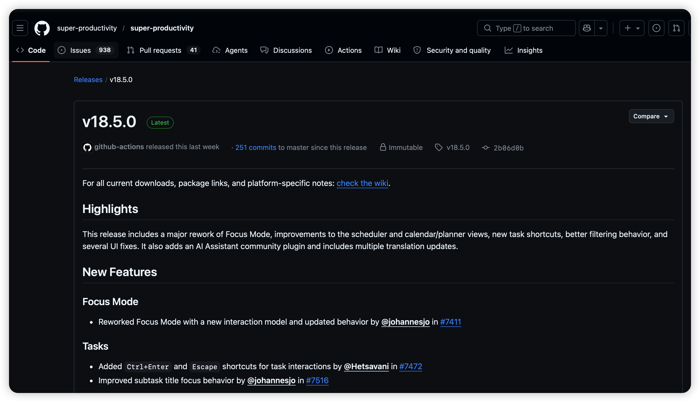Open the @johannesjo mention in Focus Mode
This screenshot has width=700, height=402.
(x=405, y=322)
